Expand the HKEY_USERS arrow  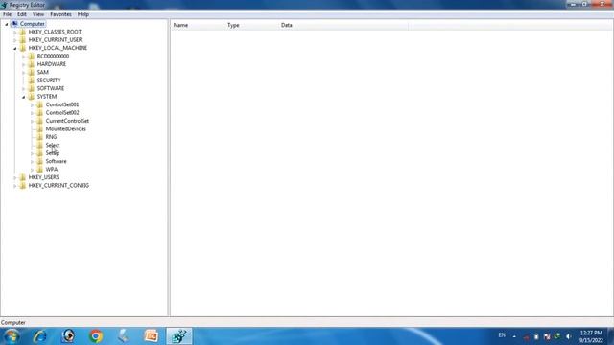pyautogui.click(x=15, y=177)
